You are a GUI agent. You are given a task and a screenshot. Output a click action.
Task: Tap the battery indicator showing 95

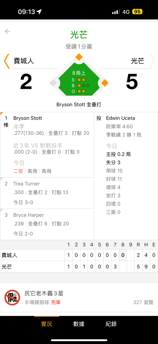137,12
